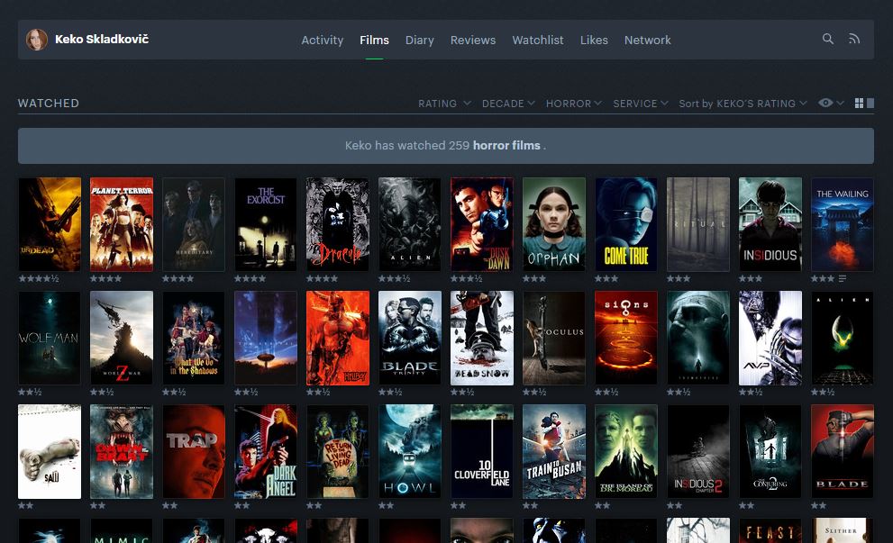Expand the chevron next to the eye icon
893x543 pixels.
(x=840, y=103)
